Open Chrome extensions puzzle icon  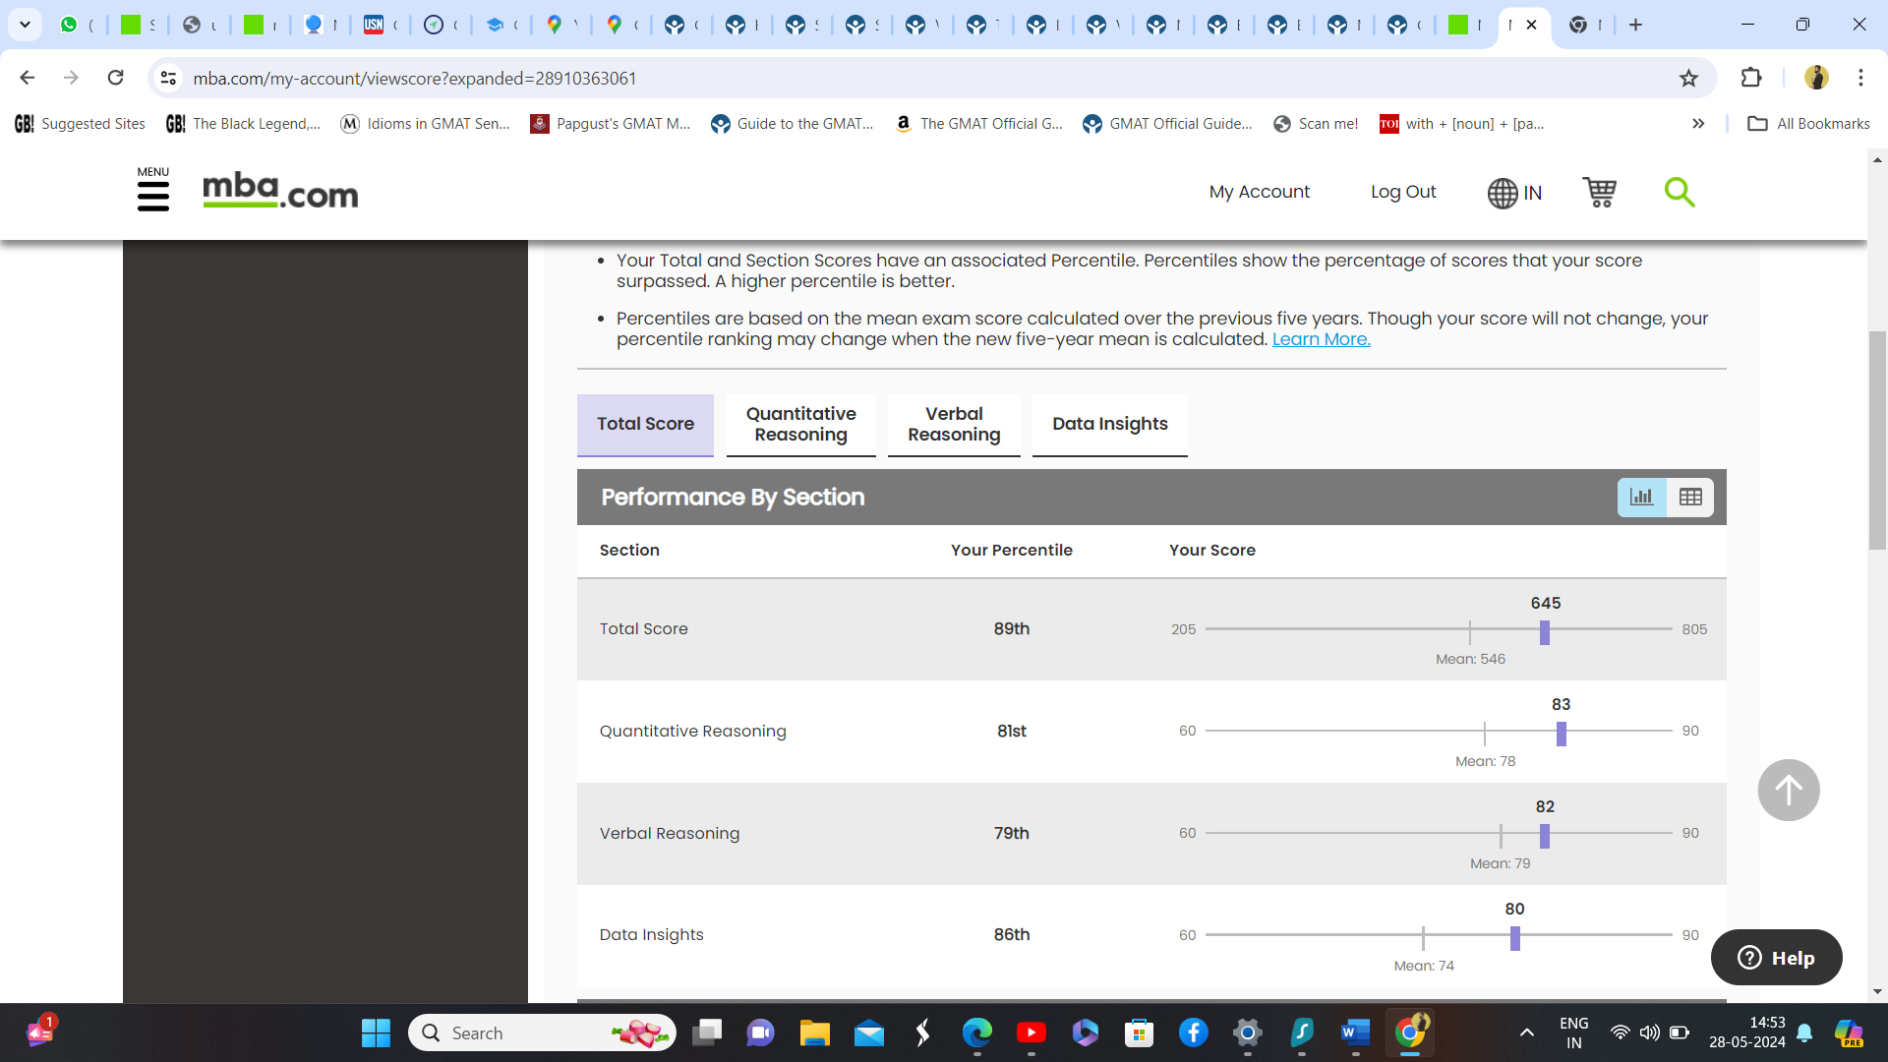pyautogui.click(x=1750, y=78)
